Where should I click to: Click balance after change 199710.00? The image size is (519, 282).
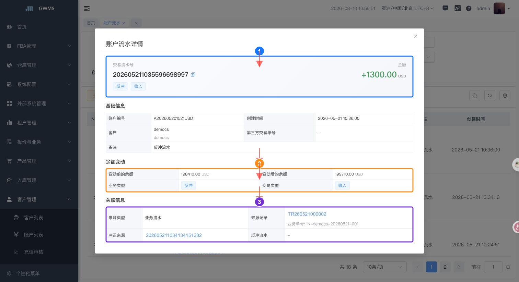click(x=344, y=174)
